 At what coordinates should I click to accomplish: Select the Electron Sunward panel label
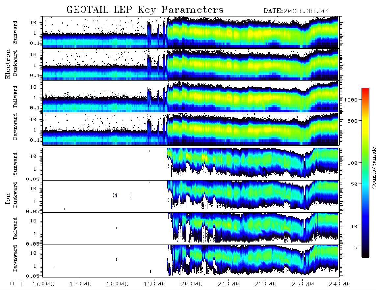(x=15, y=32)
